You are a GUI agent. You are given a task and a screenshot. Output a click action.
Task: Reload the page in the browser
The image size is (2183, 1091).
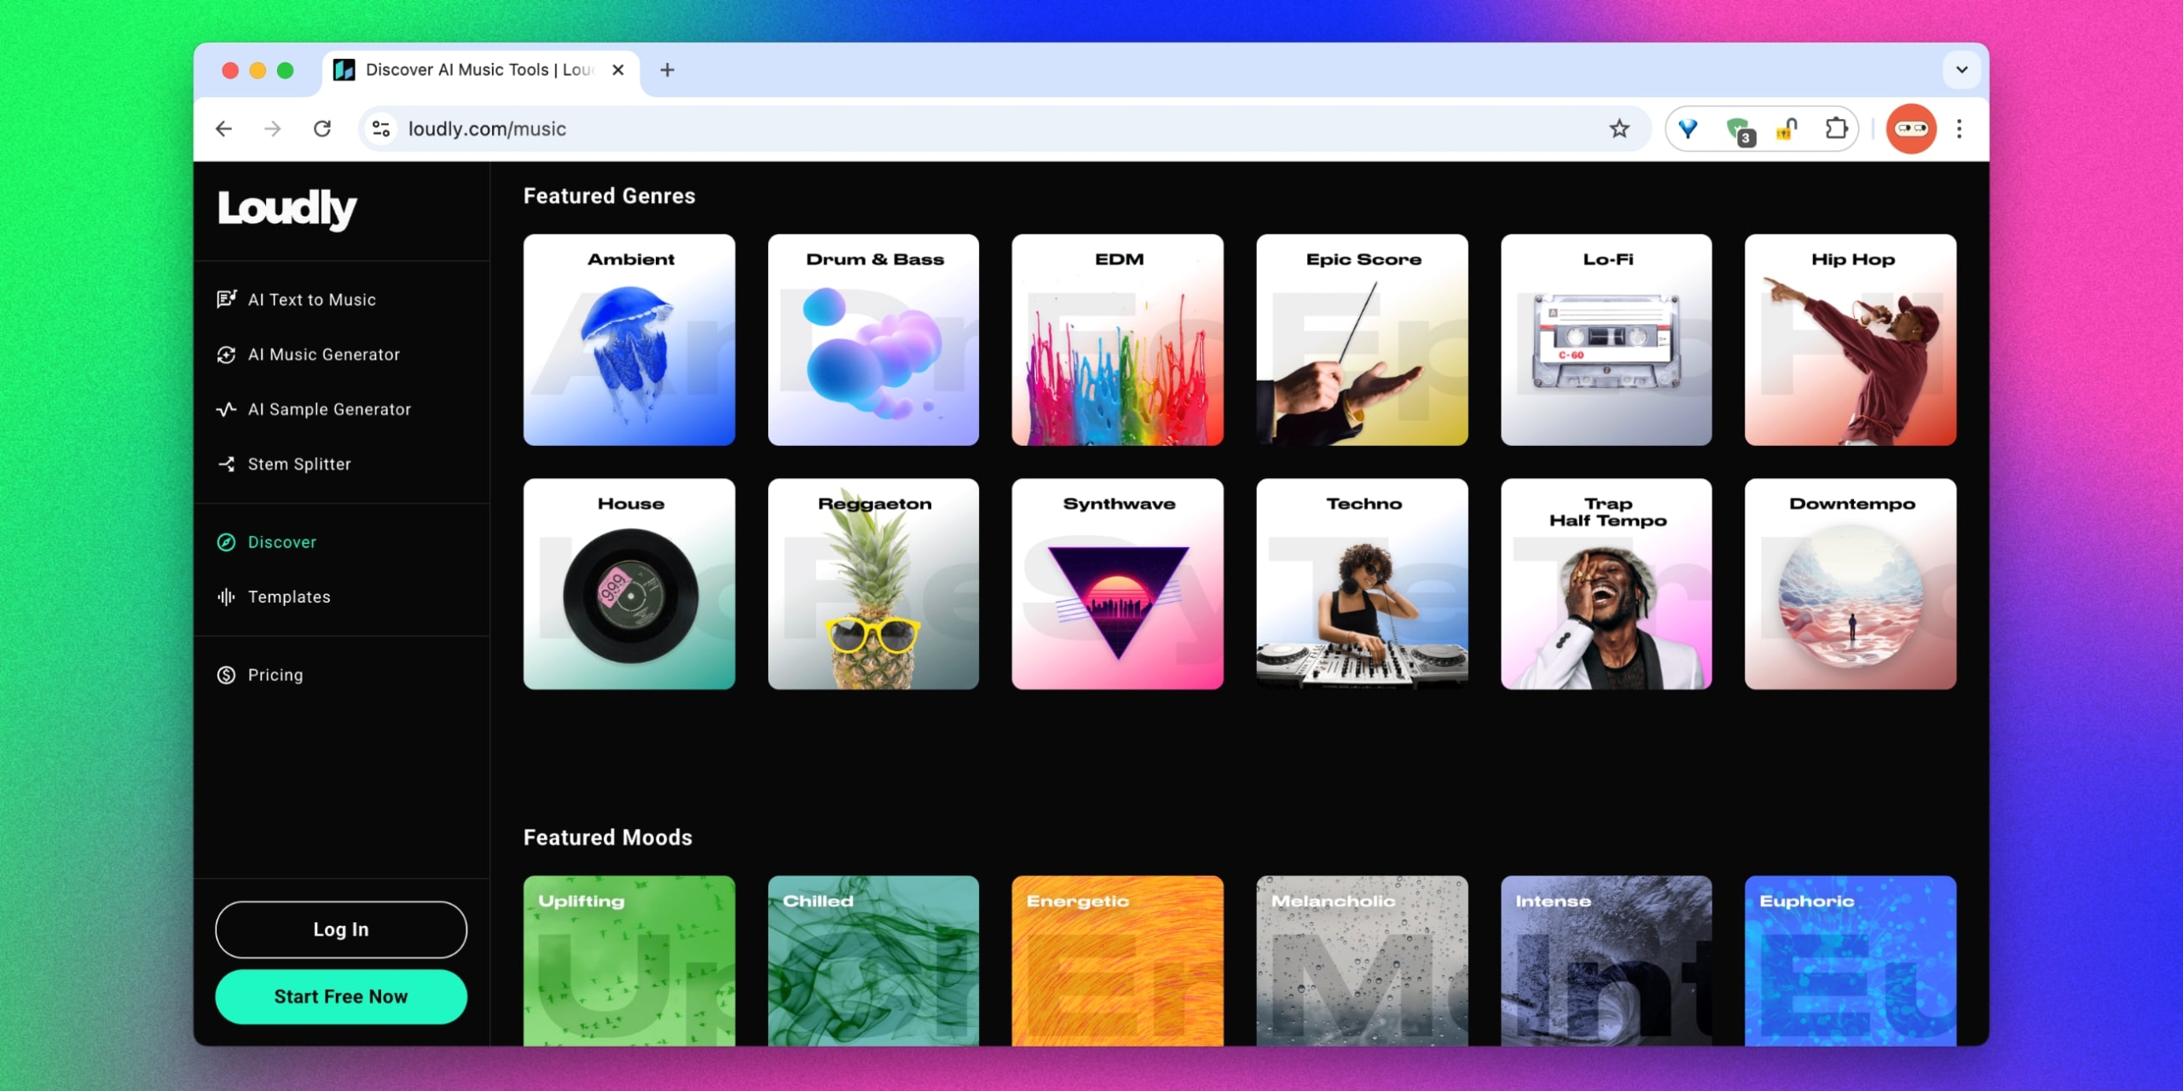click(x=322, y=129)
